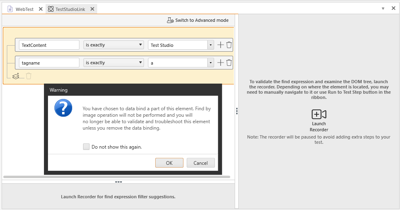Expand the 'a' value dropdown arrow
The width and height of the screenshot is (400, 210).
pos(210,63)
